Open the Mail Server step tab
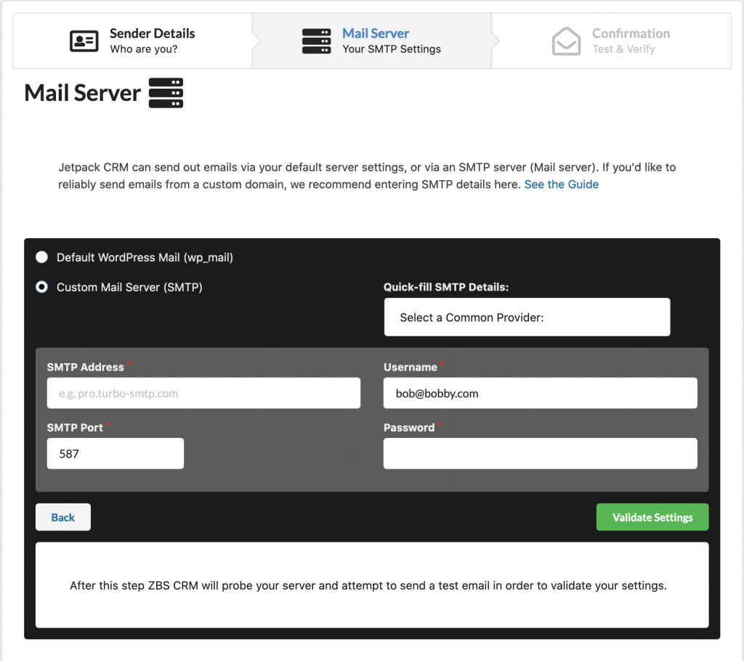Image resolution: width=744 pixels, height=661 pixels. (x=371, y=41)
